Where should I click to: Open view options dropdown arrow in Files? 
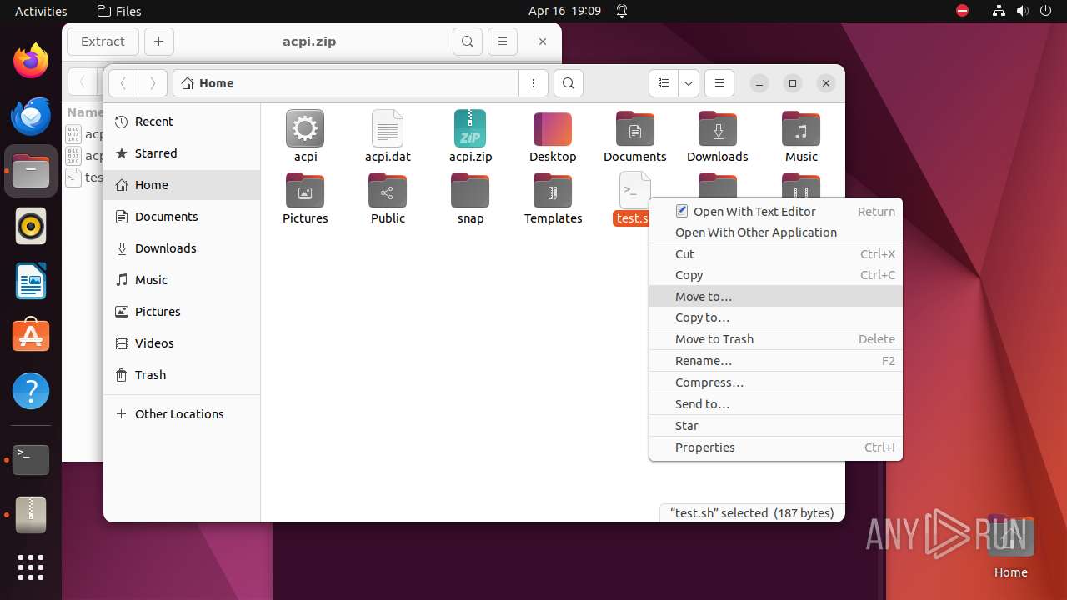pos(689,83)
